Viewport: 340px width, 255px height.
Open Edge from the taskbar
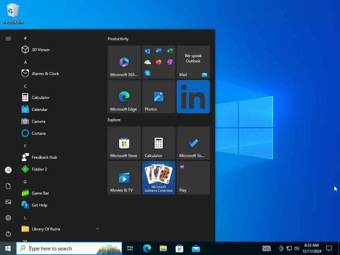pyautogui.click(x=147, y=248)
